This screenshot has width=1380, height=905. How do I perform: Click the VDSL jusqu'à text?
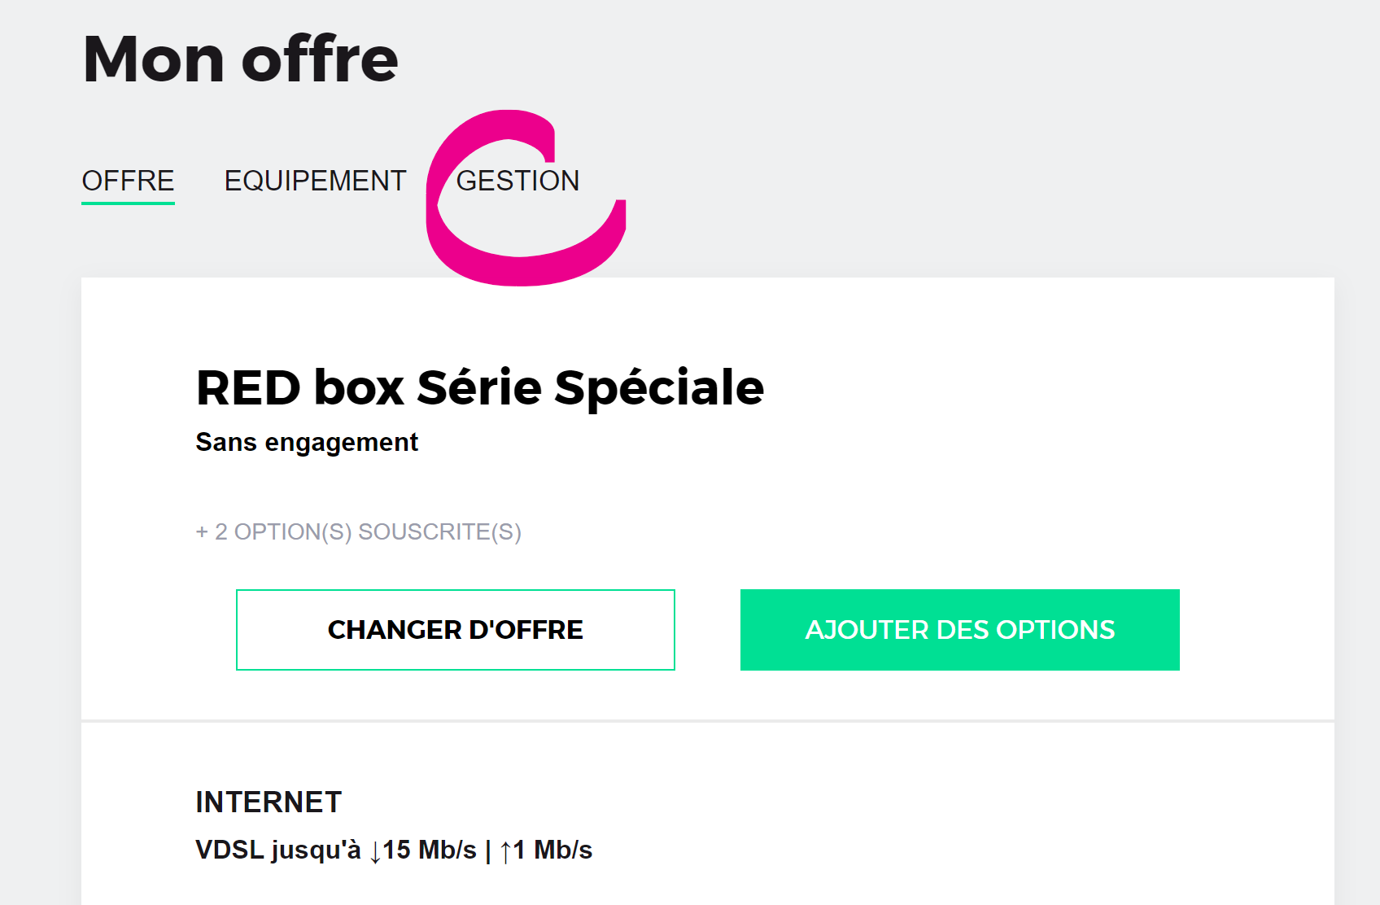pos(277,850)
